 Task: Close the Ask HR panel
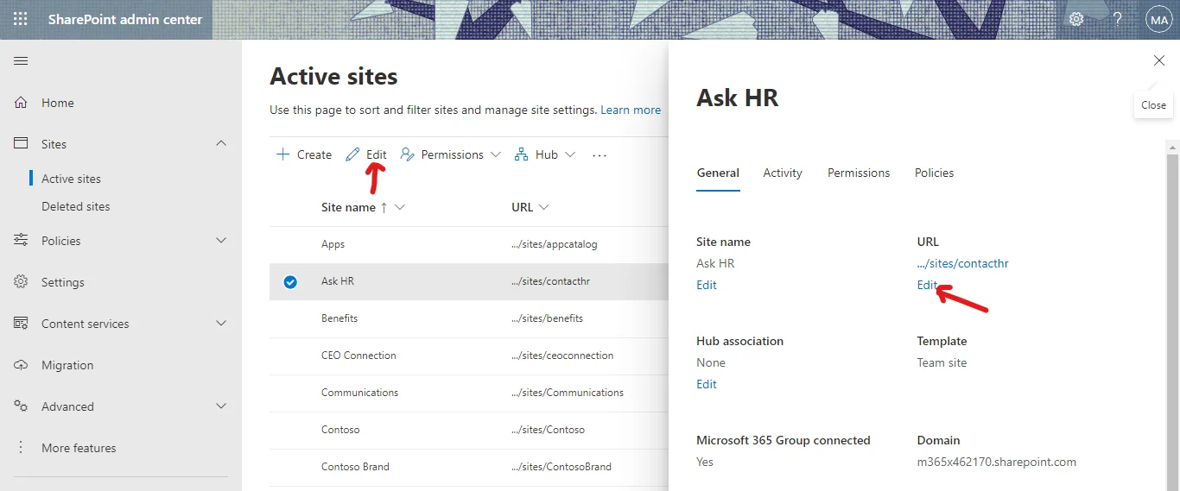[x=1159, y=60]
